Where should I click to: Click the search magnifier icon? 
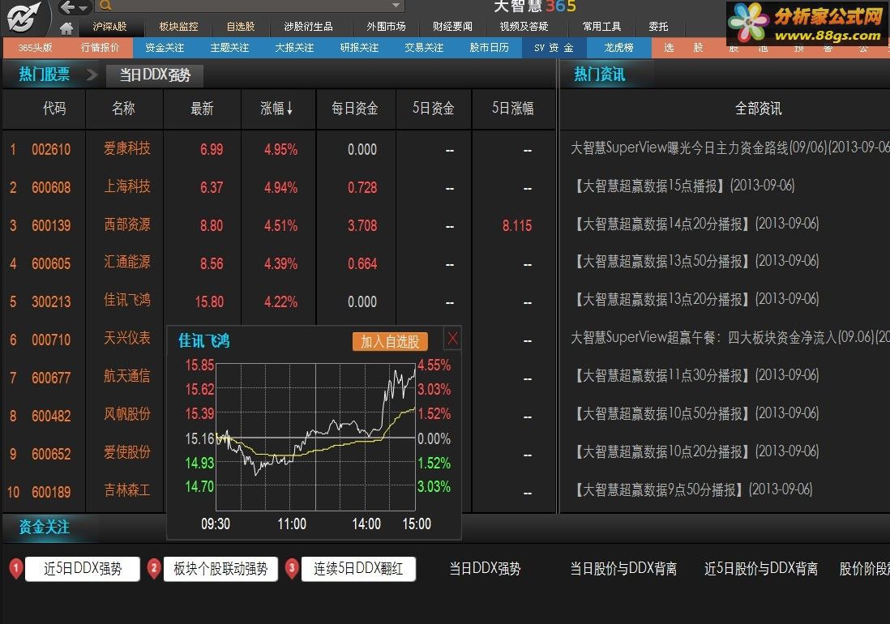point(105,6)
